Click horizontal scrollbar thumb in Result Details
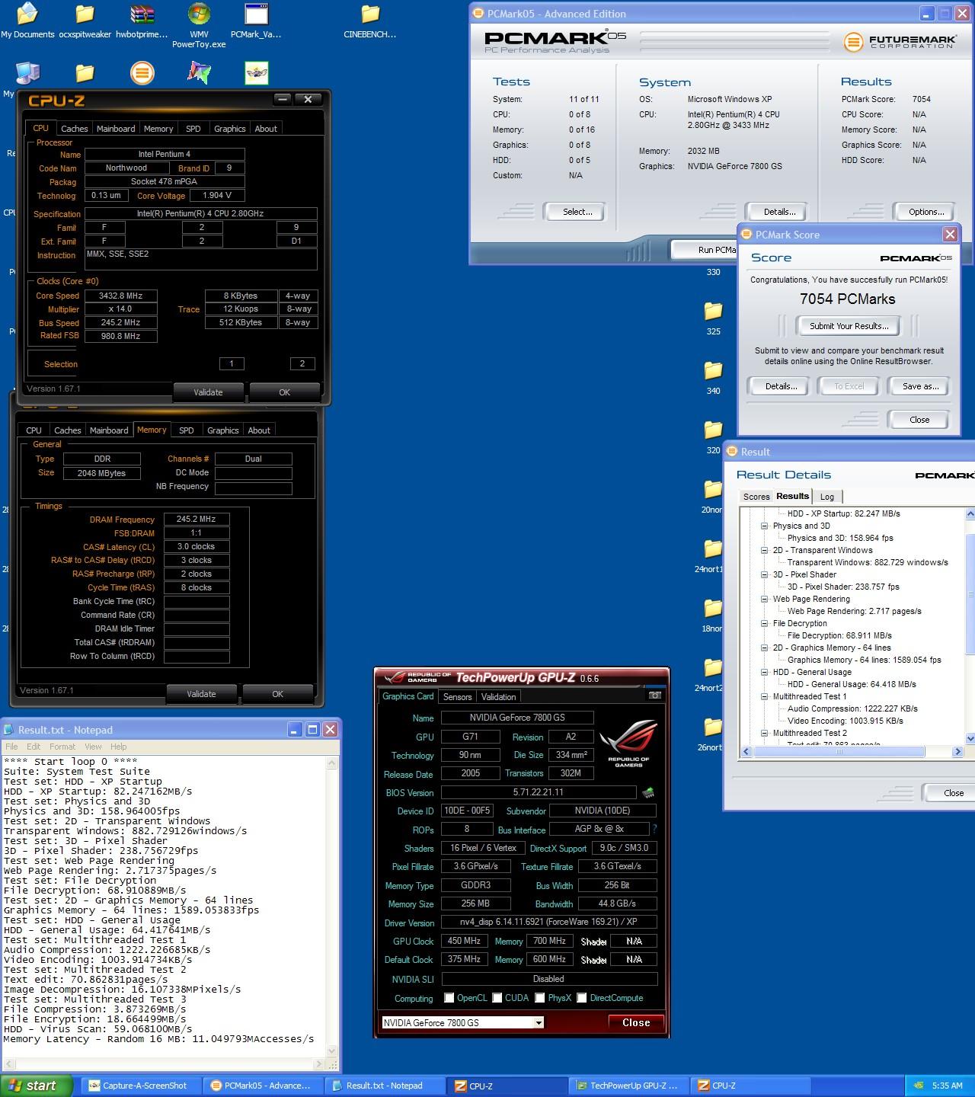Viewport: 975px width, 1097px height. (x=838, y=751)
